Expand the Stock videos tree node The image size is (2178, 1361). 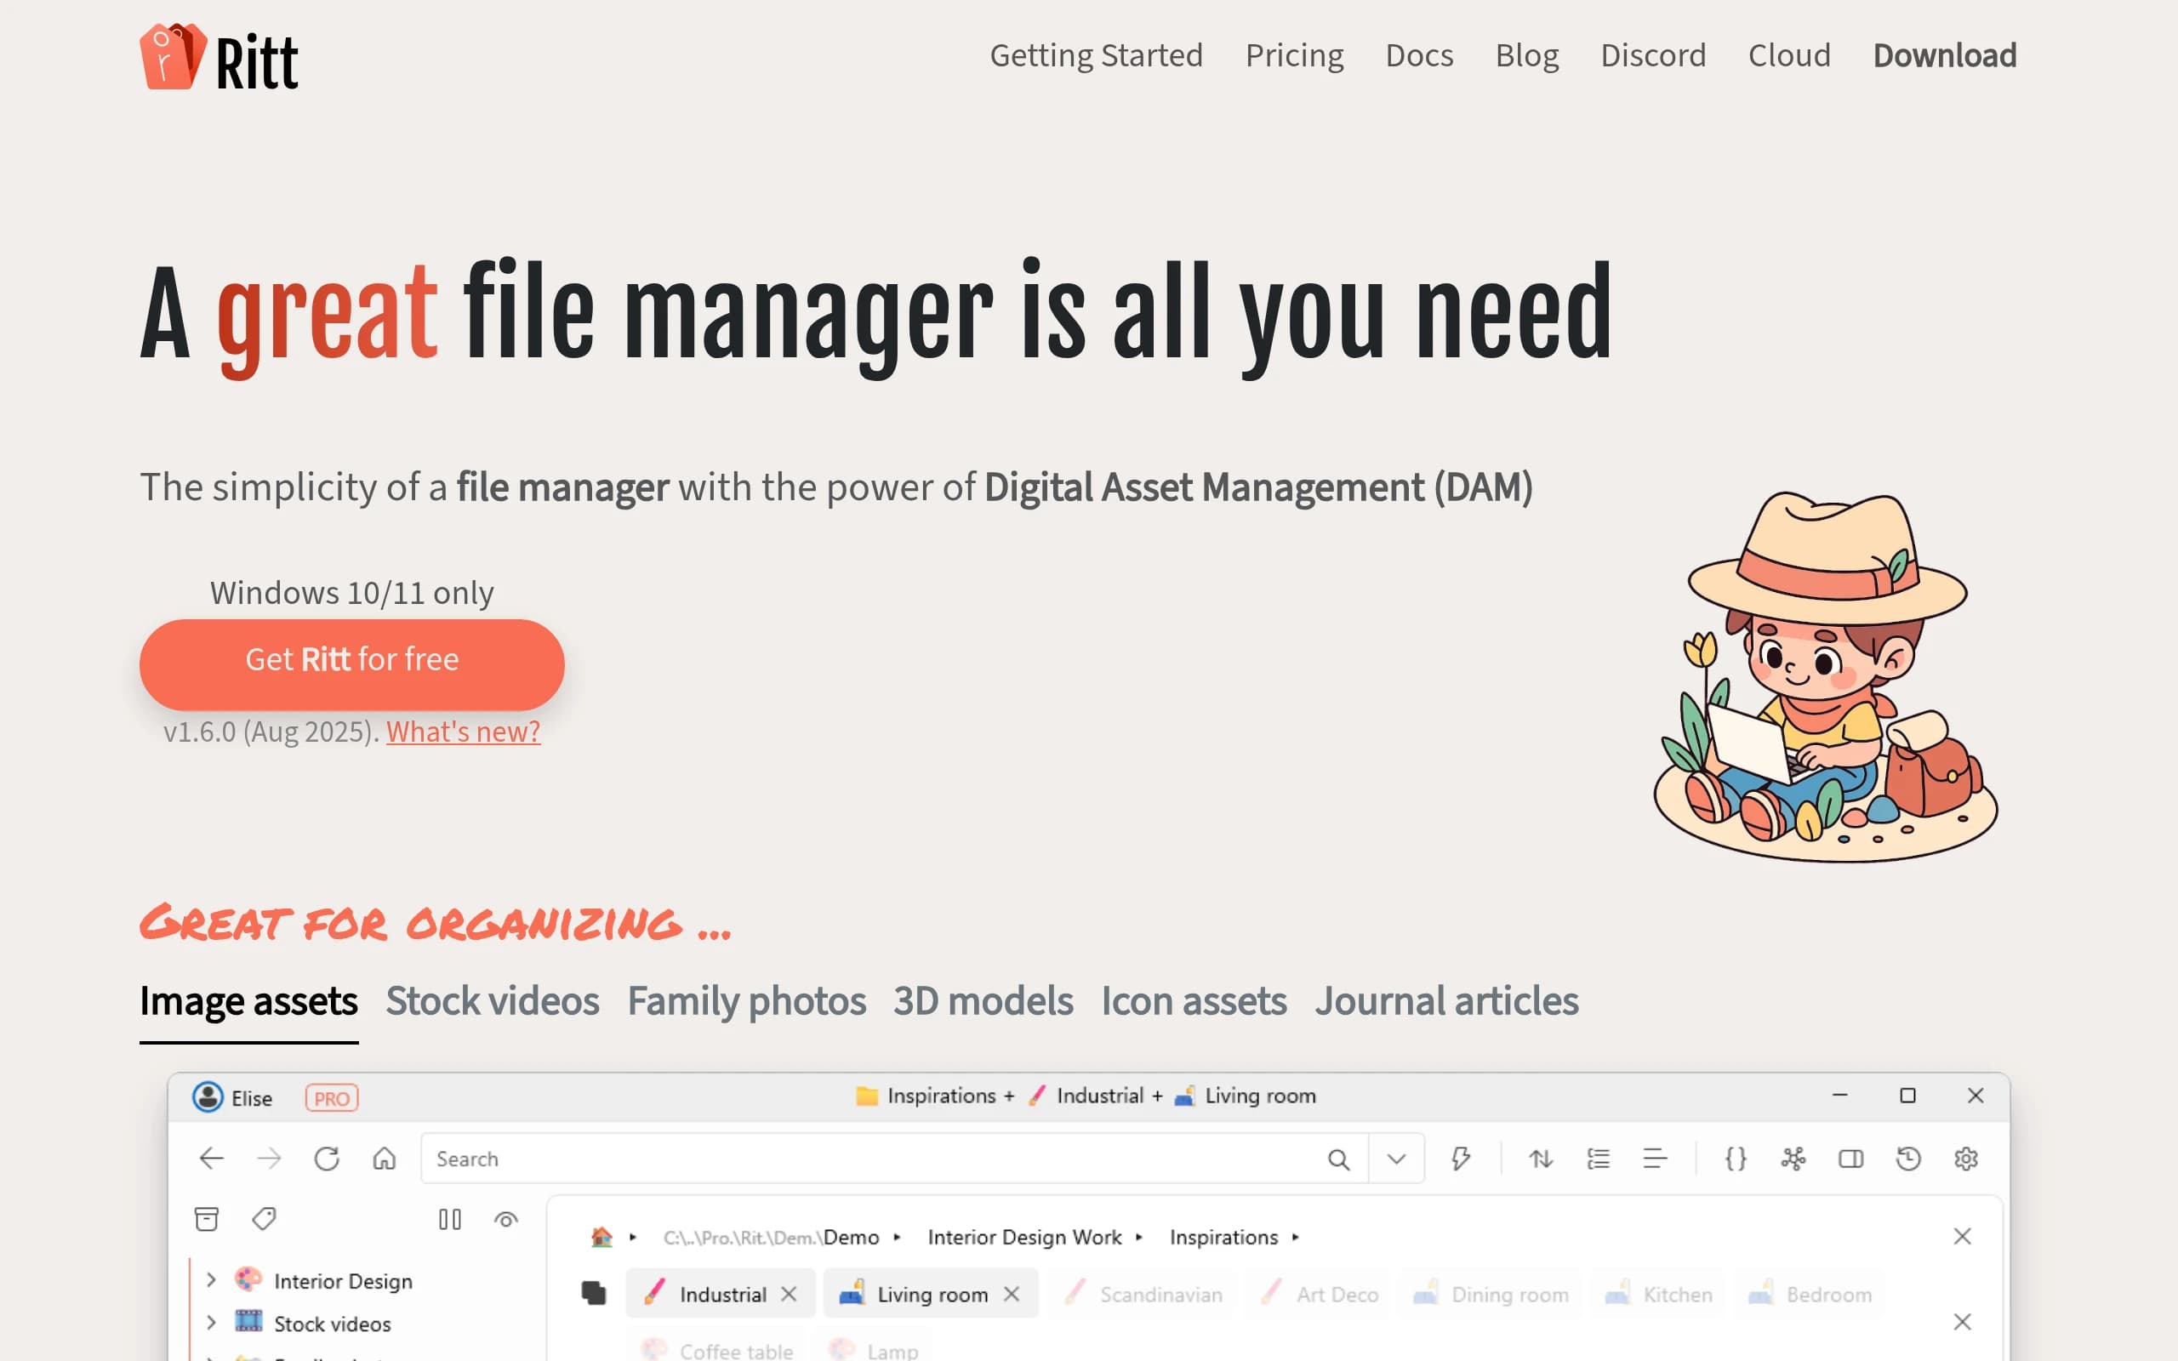coord(212,1322)
